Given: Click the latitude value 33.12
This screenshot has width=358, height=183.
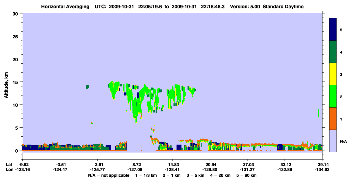Looking at the screenshot, I should coord(286,165).
